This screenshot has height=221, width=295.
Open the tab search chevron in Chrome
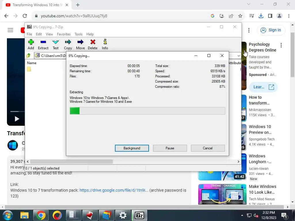tap(249, 4)
